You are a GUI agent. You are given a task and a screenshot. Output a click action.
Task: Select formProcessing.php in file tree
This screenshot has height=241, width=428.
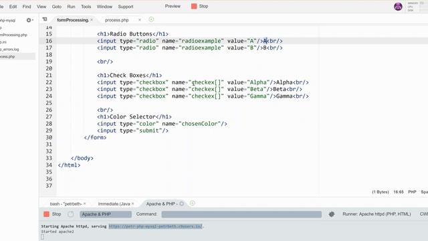tap(13, 35)
